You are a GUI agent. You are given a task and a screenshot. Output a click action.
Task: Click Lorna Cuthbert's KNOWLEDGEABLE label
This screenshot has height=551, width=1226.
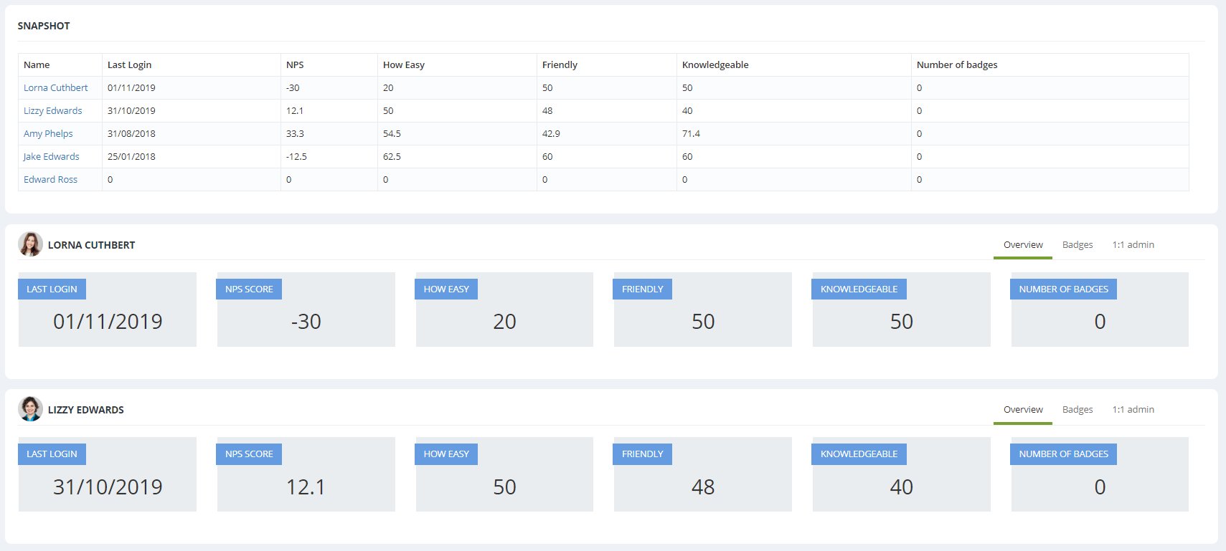859,289
